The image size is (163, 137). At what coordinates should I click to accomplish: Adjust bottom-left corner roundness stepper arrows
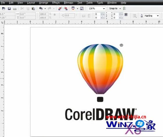102,17
